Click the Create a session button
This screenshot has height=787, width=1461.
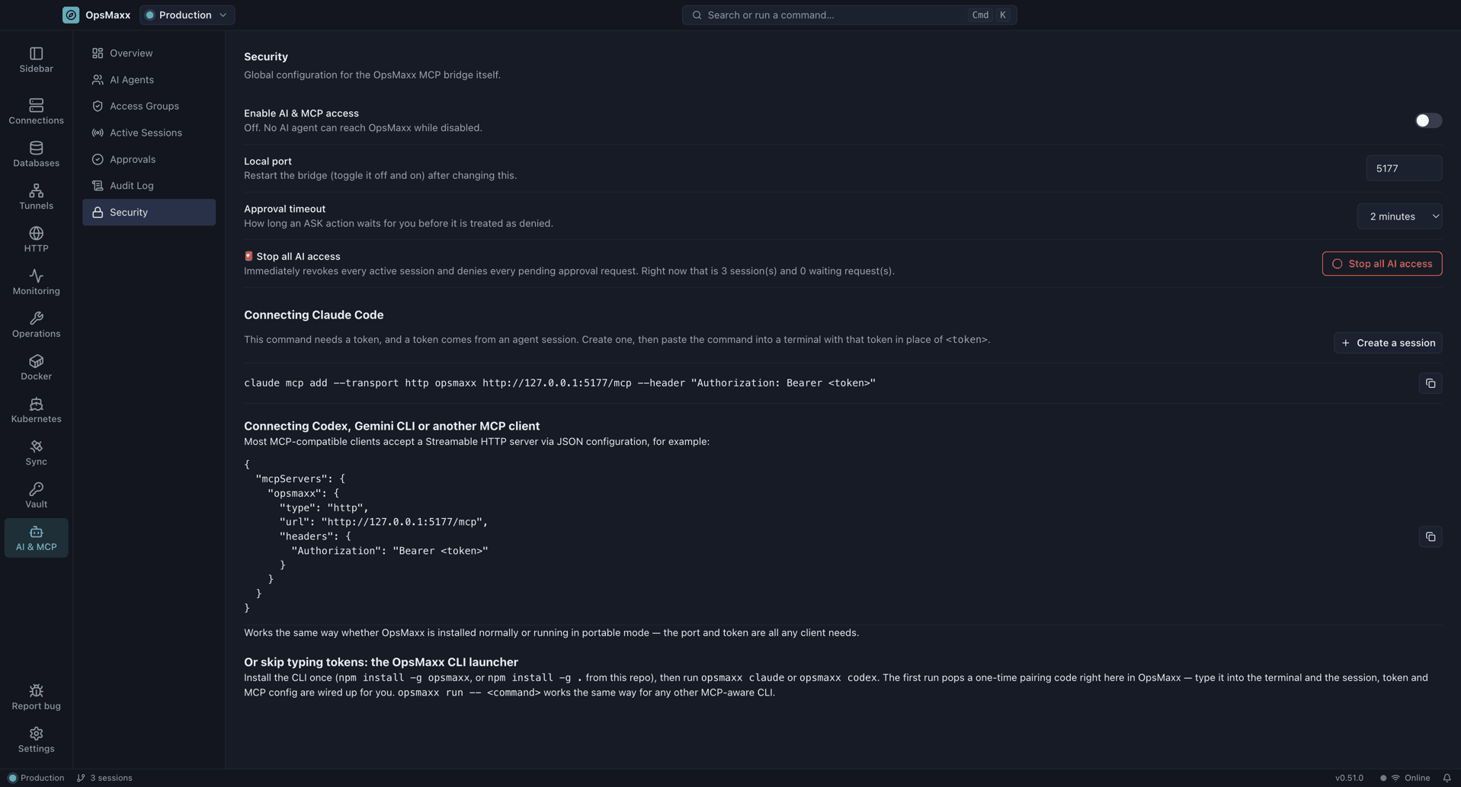1388,343
